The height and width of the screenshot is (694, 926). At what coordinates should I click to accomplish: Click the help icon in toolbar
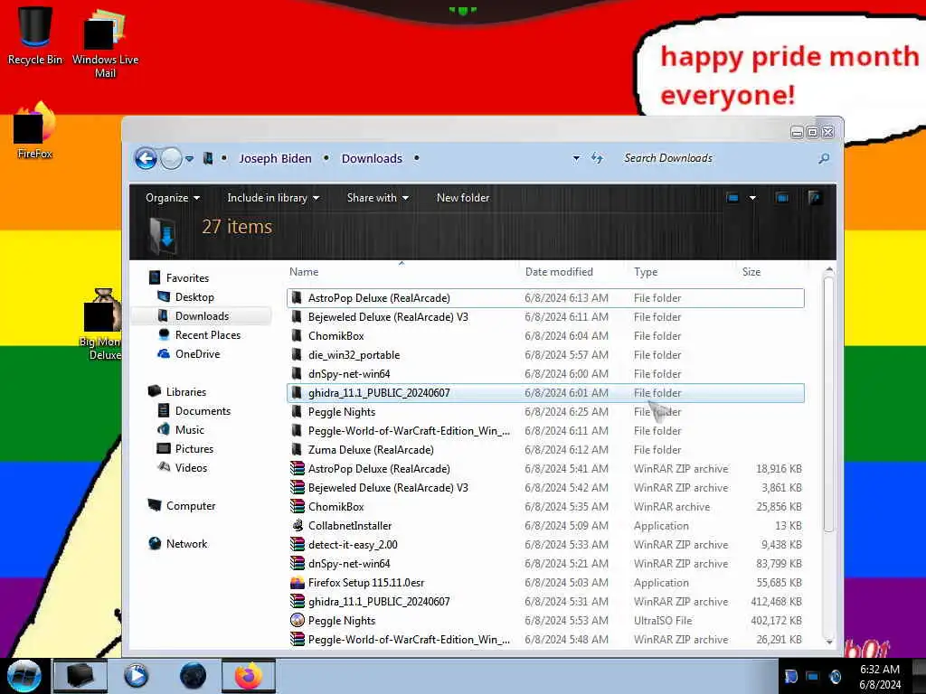click(815, 198)
